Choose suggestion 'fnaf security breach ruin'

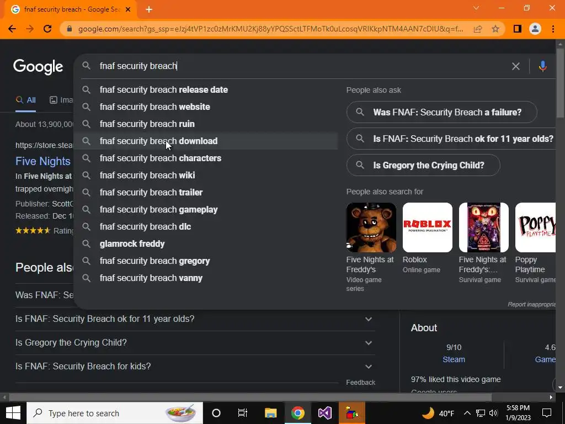point(206,124)
